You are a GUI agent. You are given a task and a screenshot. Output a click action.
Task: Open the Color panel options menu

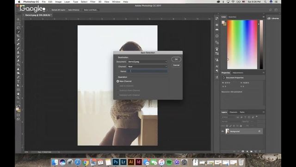264,17
